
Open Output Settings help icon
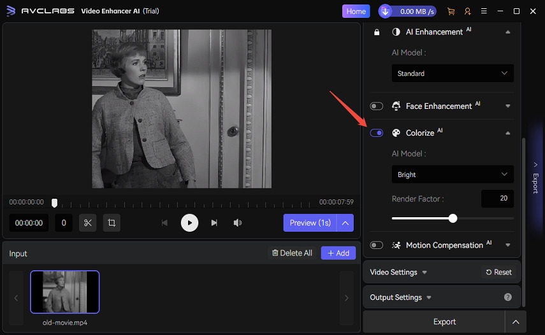(x=508, y=297)
